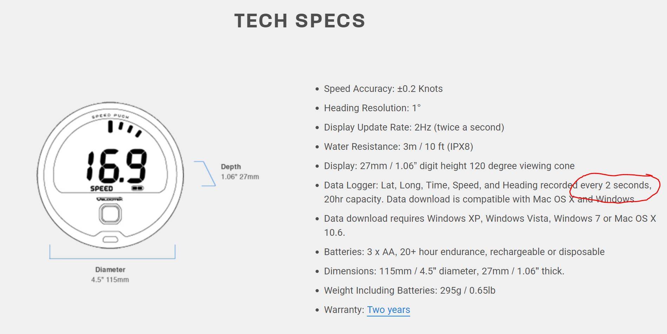Click the blue diameter bracket line
The image size is (667, 334).
click(x=112, y=258)
